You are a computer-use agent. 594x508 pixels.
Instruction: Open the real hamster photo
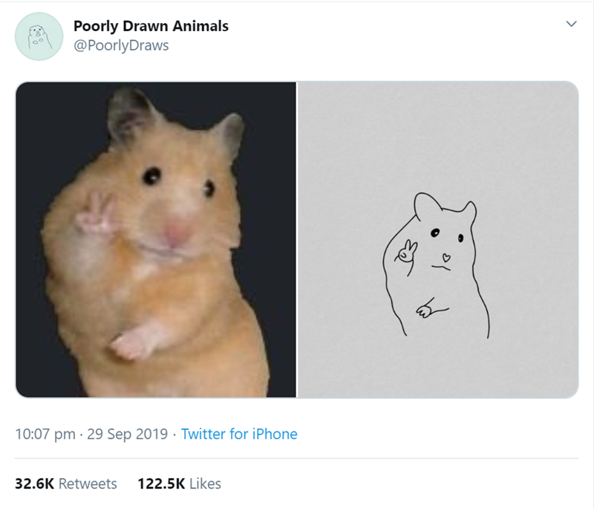click(156, 239)
